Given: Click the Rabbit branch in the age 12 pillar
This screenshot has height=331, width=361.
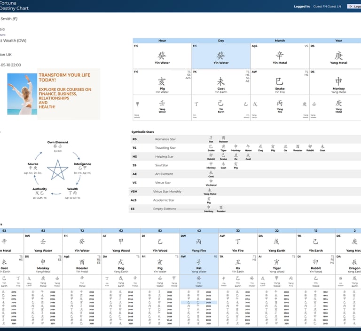Looking at the screenshot, I should [x=315, y=262].
